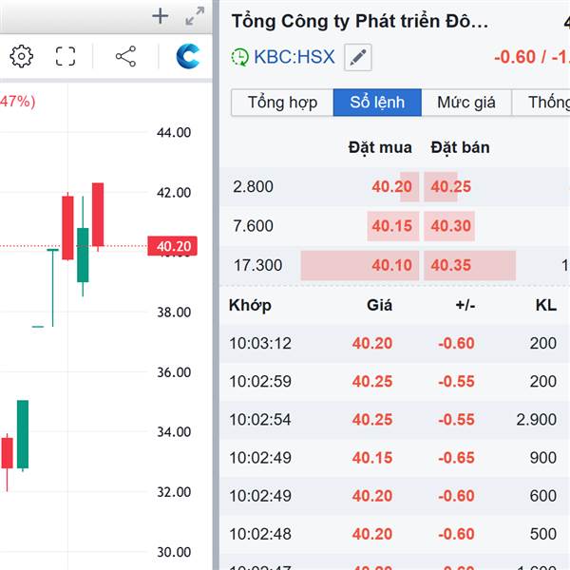The width and height of the screenshot is (570, 570).
Task: Click the green clock icon near KBC:HSX
Action: tap(240, 57)
